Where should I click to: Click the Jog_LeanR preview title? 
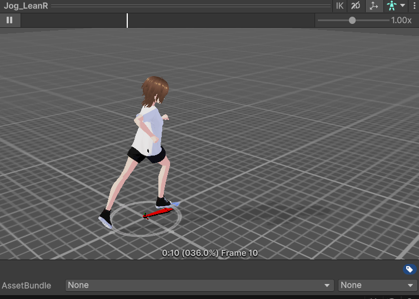(26, 6)
